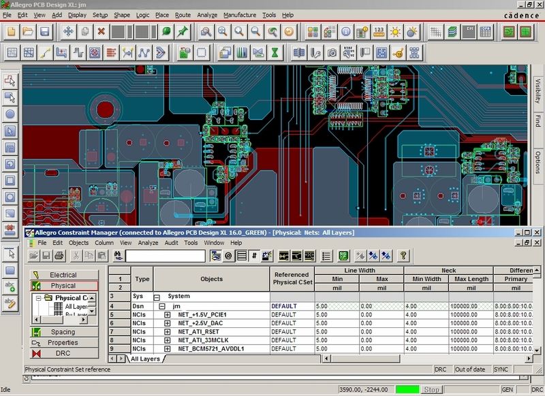The image size is (545, 396).
Task: Open the Objects menu in Constraint Manager
Action: click(78, 243)
